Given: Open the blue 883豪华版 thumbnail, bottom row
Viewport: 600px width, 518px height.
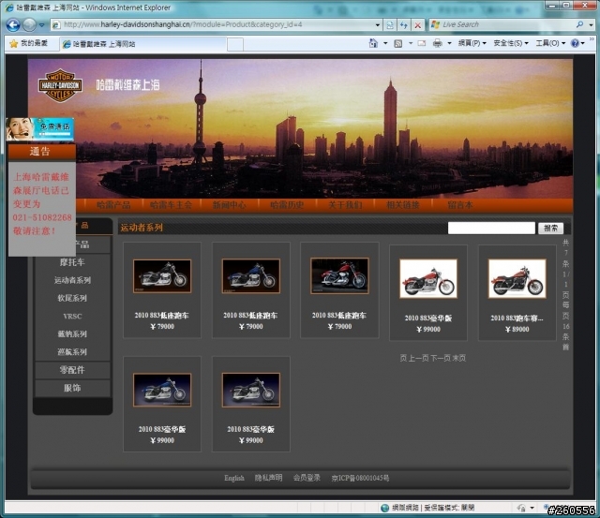Looking at the screenshot, I should point(162,390).
